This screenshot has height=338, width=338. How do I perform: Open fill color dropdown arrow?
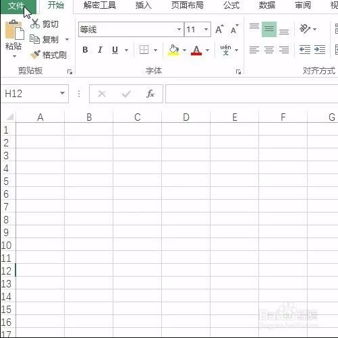184,50
